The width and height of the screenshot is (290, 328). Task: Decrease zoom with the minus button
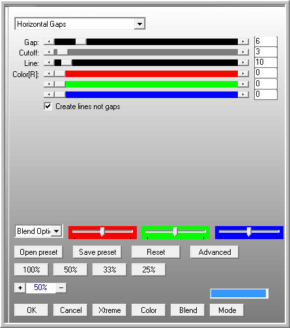[61, 288]
